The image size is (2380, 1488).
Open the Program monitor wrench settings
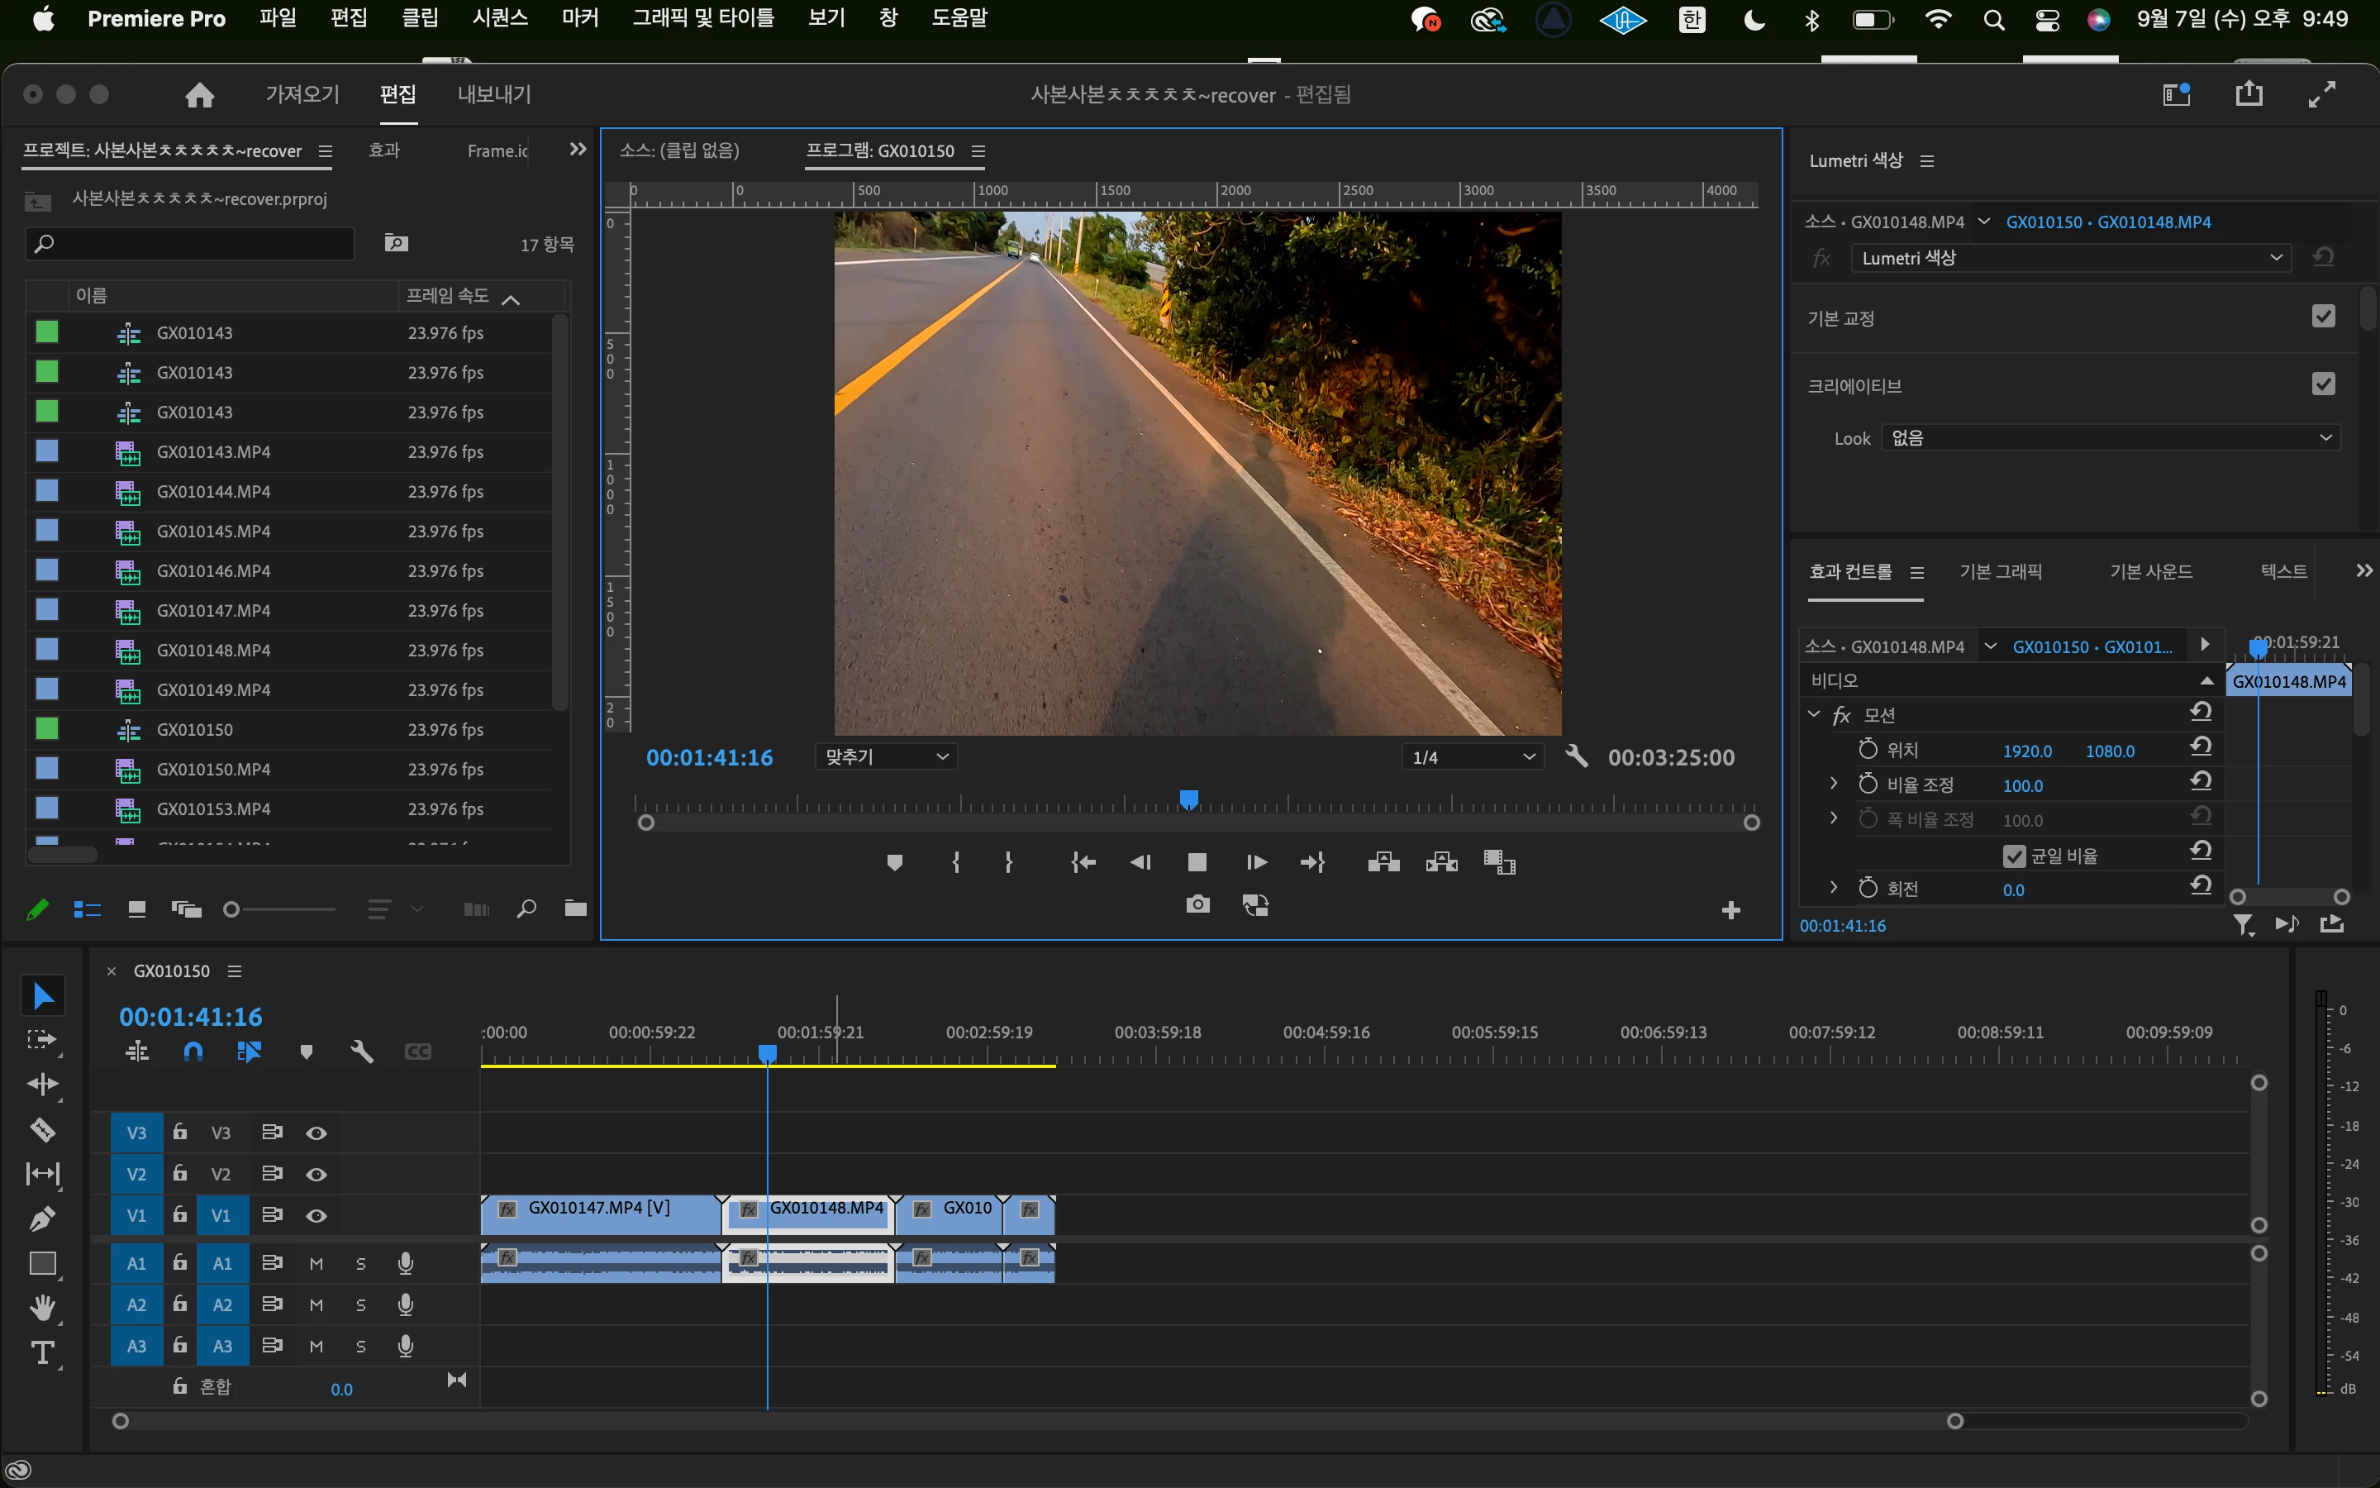pyautogui.click(x=1577, y=756)
